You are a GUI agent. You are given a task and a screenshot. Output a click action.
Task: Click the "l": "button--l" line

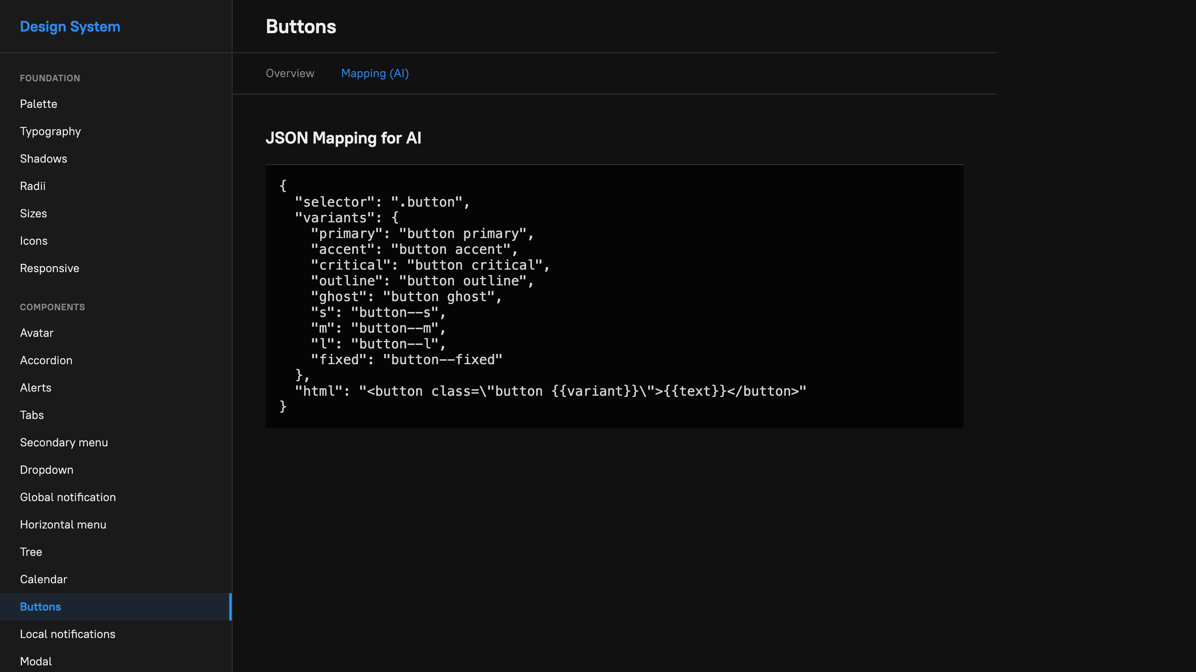point(378,344)
